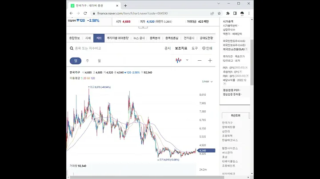
Task: Select the 일 (daily) period toggle
Action: point(76,61)
